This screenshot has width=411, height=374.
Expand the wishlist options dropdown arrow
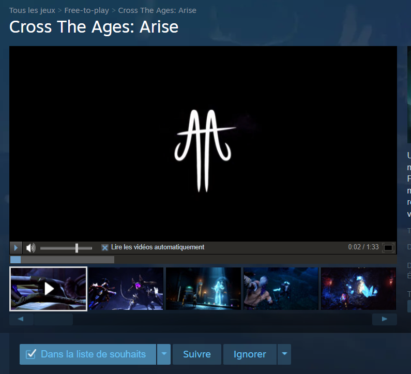click(x=164, y=354)
